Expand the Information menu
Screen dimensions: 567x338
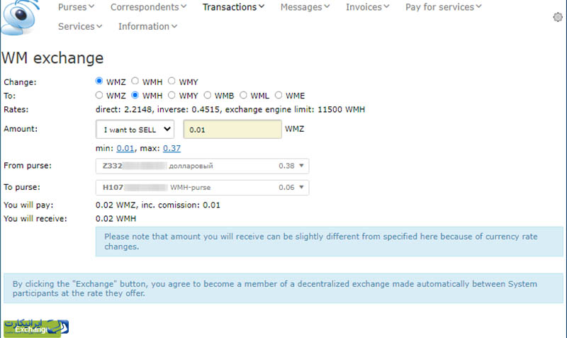[x=148, y=26]
